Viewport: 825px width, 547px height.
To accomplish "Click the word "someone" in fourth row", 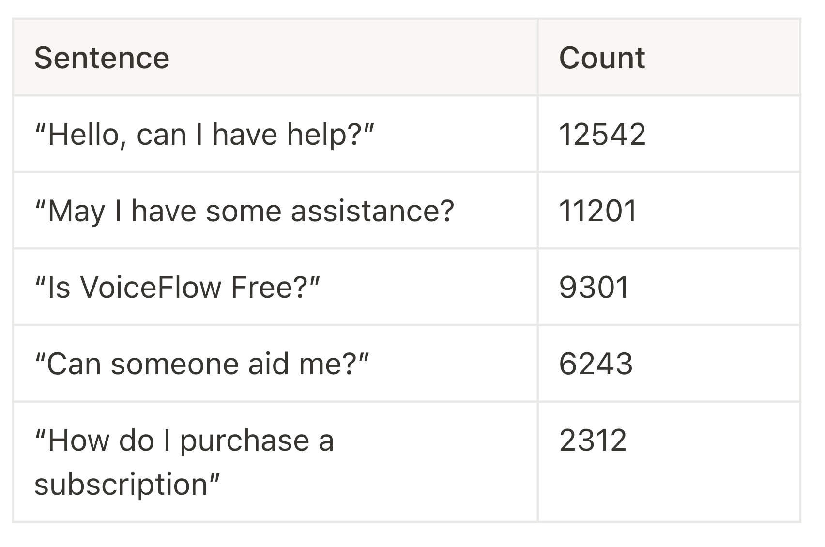I will point(174,364).
